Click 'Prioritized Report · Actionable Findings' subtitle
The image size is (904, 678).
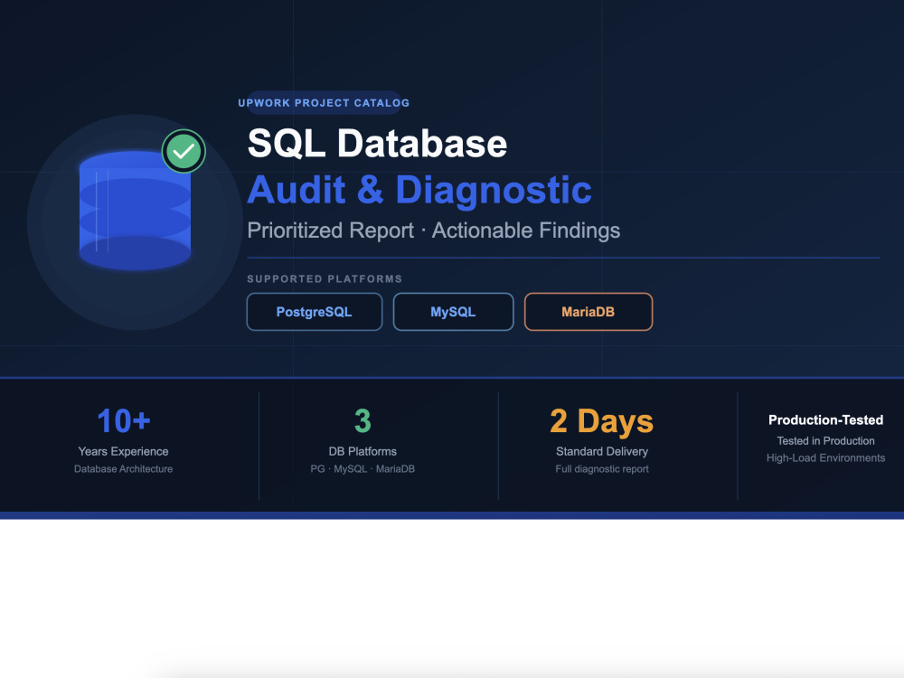[434, 230]
